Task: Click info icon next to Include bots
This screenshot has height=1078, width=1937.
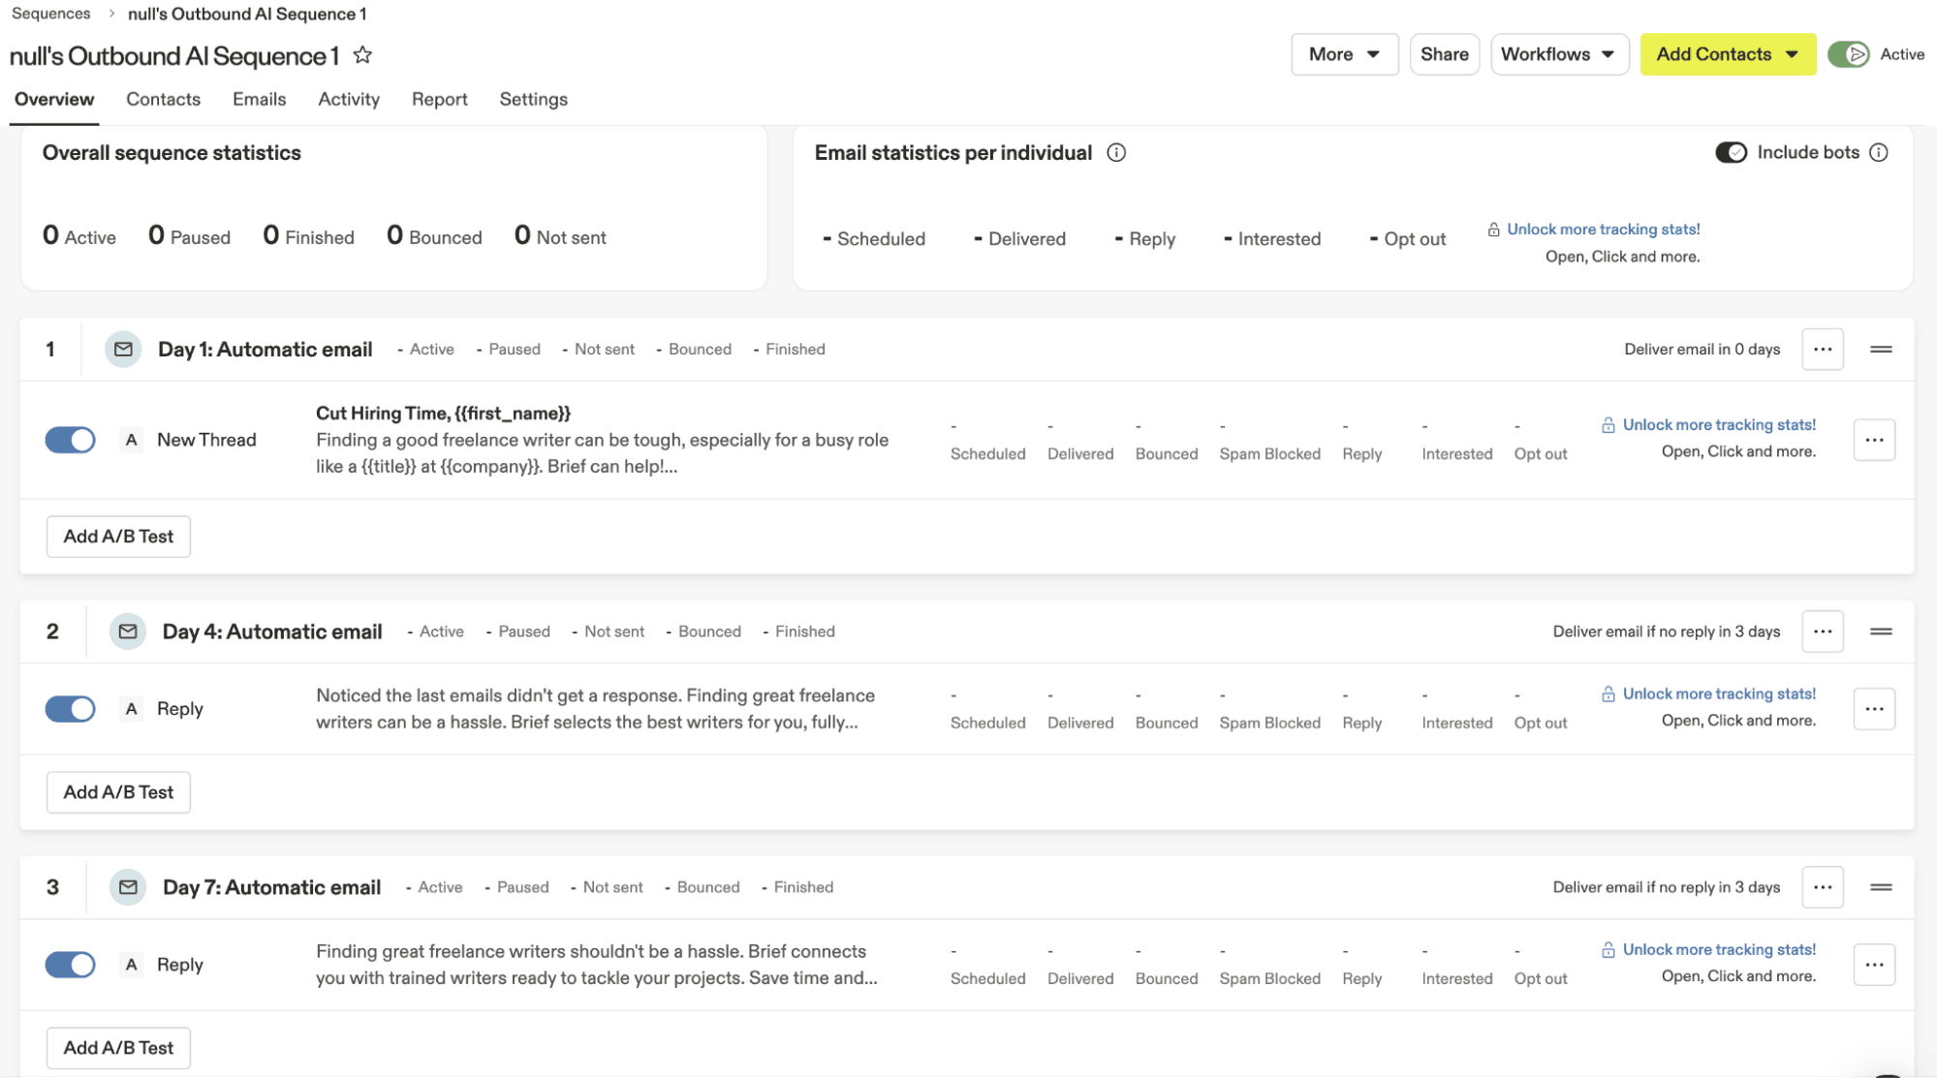Action: click(1878, 153)
